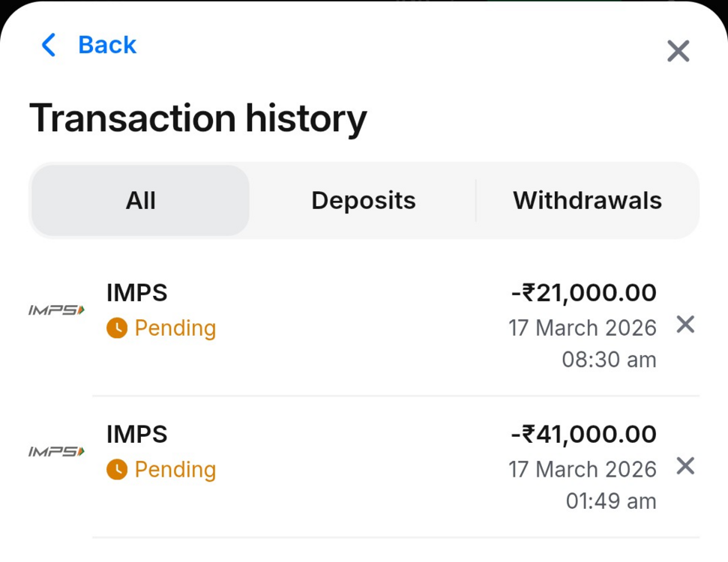Select the All tab

coord(141,201)
